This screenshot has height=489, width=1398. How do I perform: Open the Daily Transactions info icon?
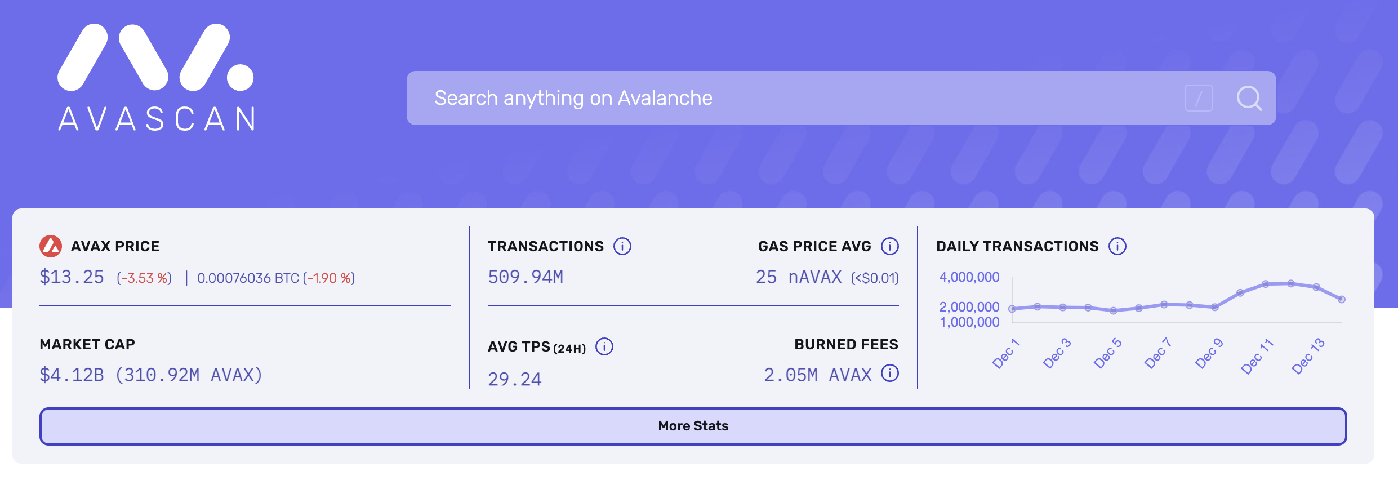[1117, 246]
